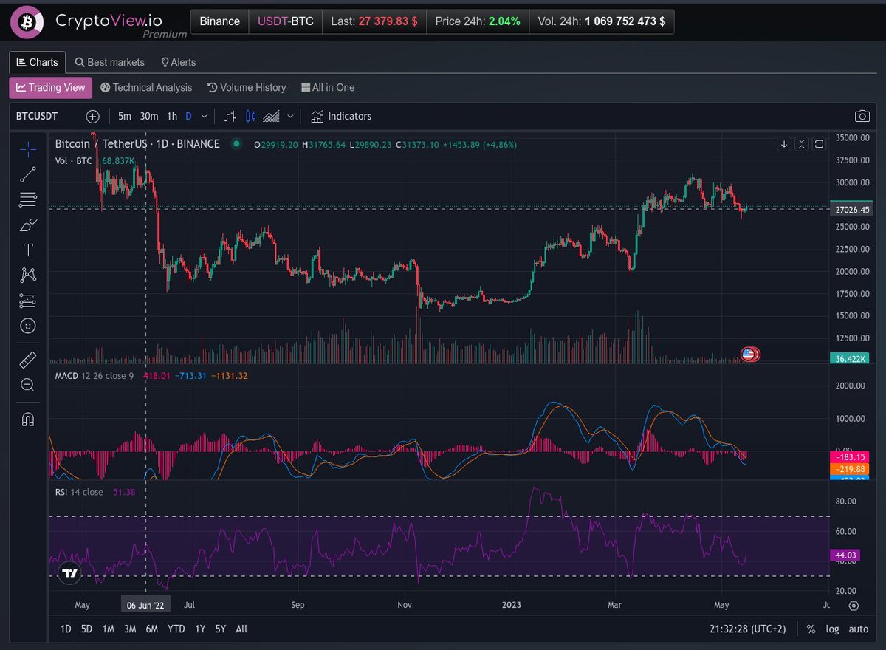This screenshot has height=650, width=886.
Task: Take a chart snapshot with camera icon
Action: [862, 116]
